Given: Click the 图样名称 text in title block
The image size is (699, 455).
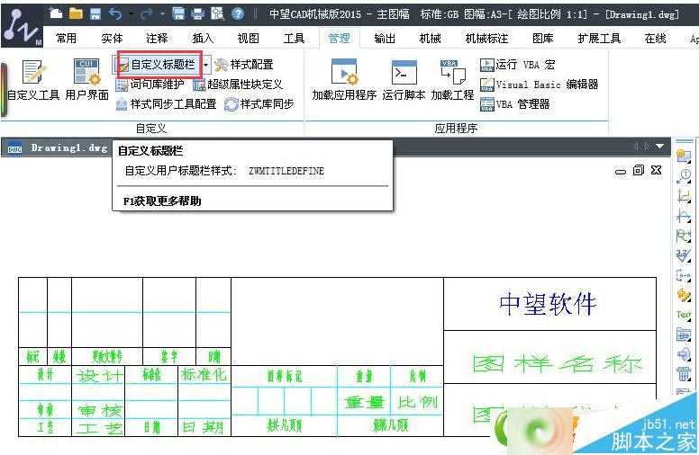Looking at the screenshot, I should pos(557,364).
